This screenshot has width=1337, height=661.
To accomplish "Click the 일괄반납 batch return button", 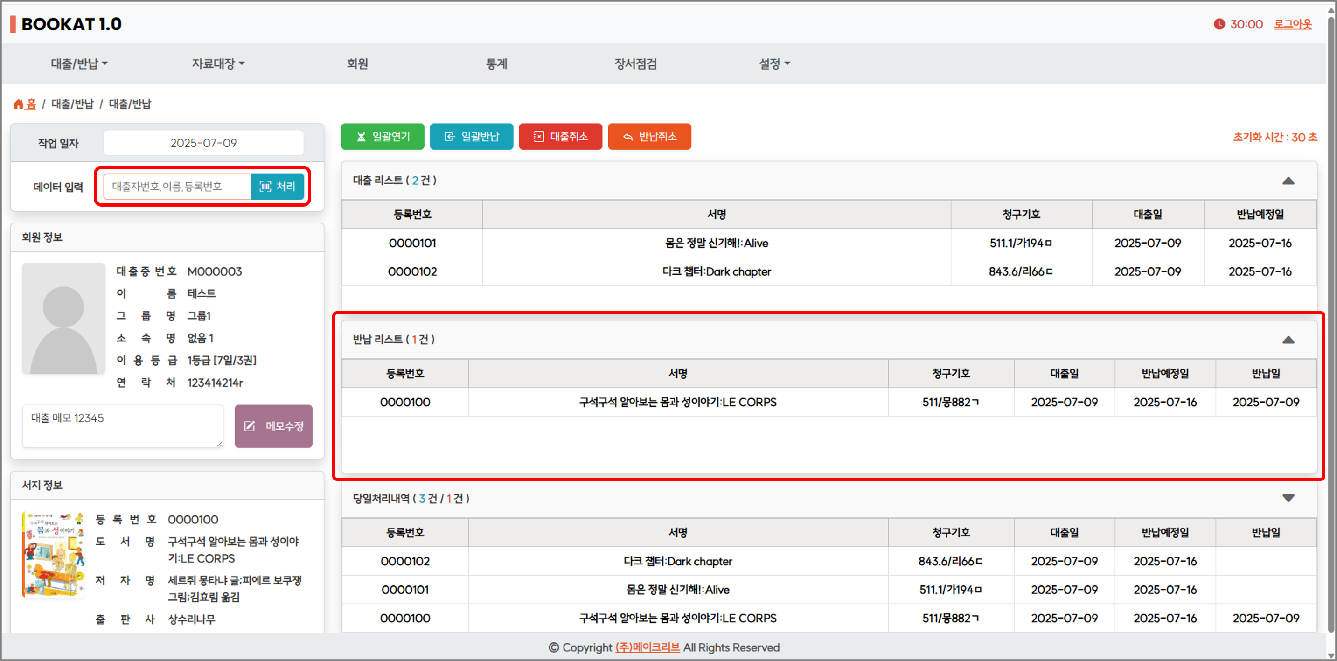I will [471, 137].
